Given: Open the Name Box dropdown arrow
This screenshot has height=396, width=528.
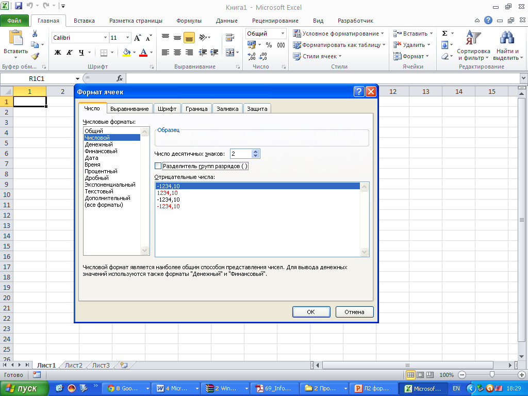Looking at the screenshot, I should coord(77,79).
